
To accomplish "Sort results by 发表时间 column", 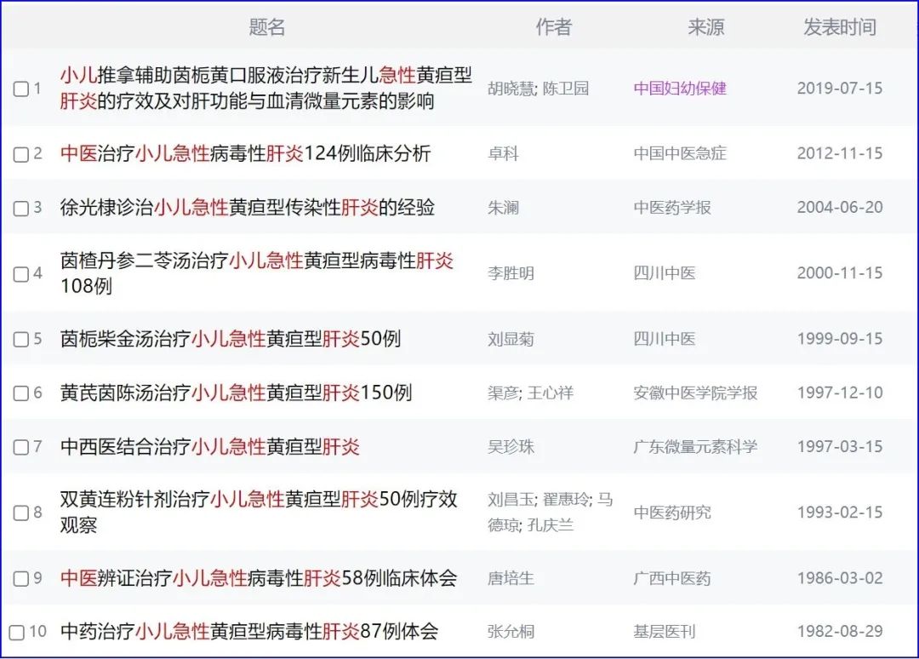I will click(x=839, y=26).
